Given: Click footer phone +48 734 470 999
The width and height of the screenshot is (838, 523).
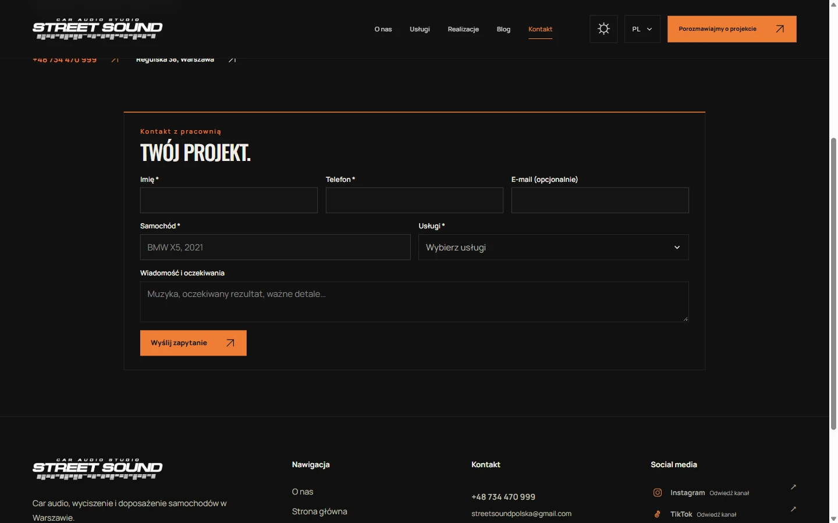Looking at the screenshot, I should coord(503,497).
